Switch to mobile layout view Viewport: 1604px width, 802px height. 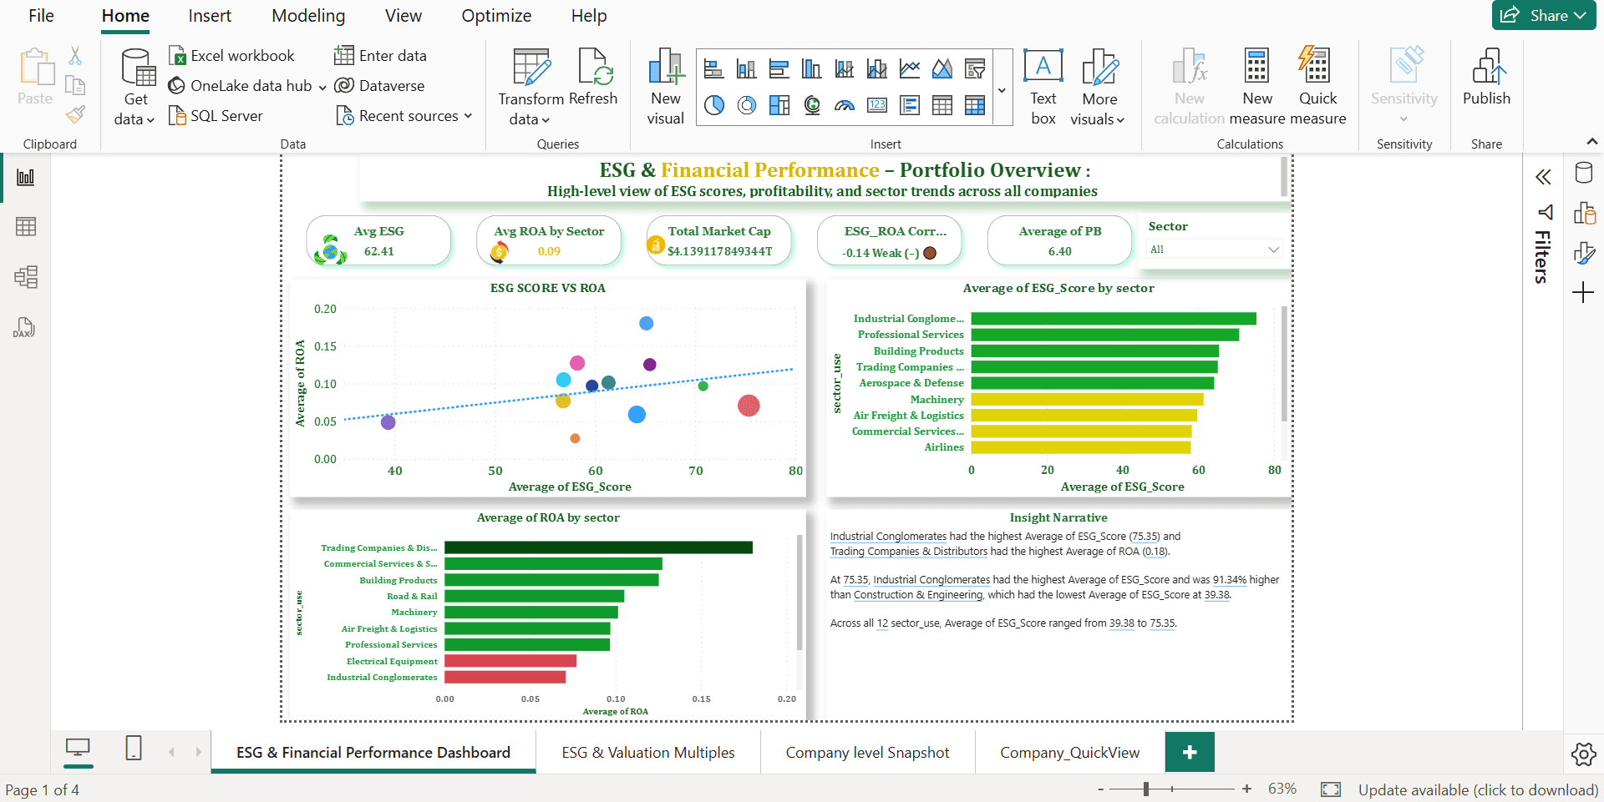134,748
